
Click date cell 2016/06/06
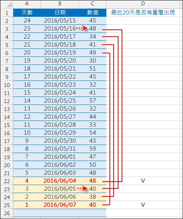60,197
